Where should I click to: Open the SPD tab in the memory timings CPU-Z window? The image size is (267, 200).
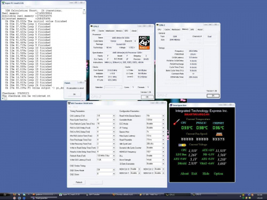[x=192, y=29]
